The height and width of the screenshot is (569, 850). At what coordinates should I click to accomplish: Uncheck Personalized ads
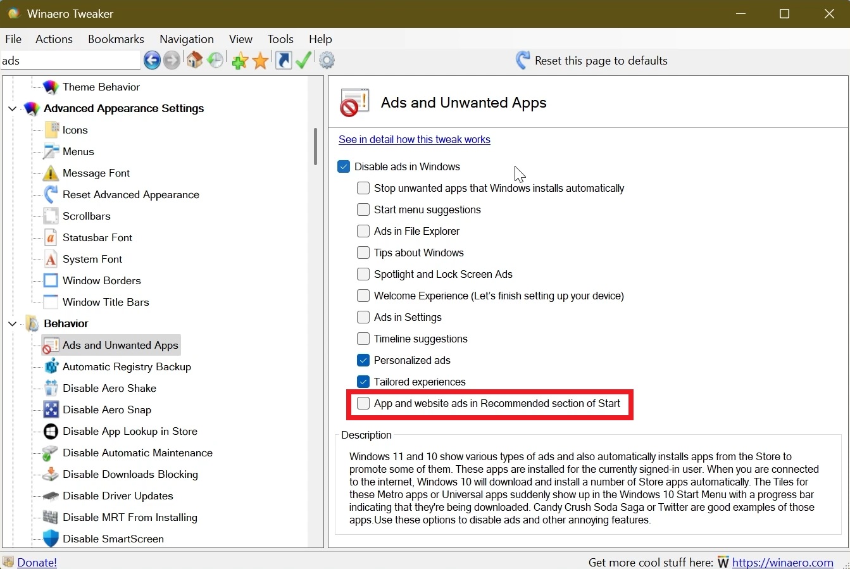click(363, 360)
